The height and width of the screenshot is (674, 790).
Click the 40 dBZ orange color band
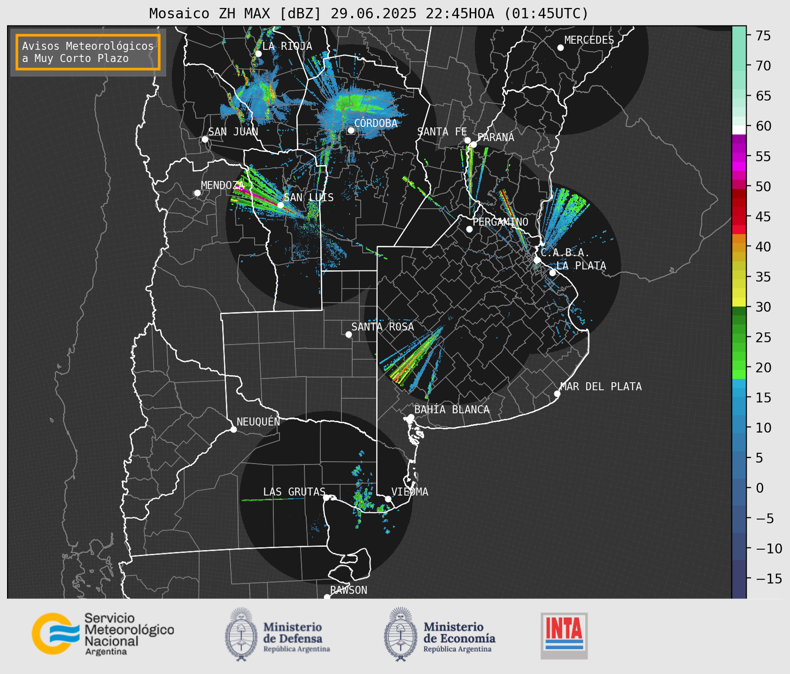tap(738, 247)
